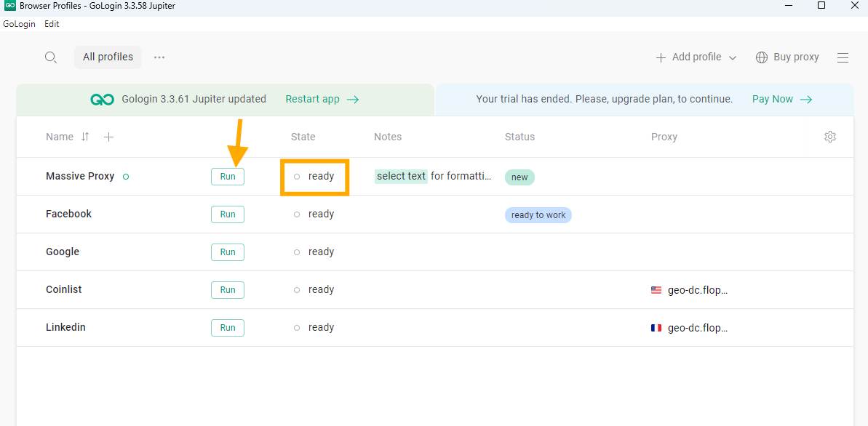Click ready state of Google row

pos(314,252)
